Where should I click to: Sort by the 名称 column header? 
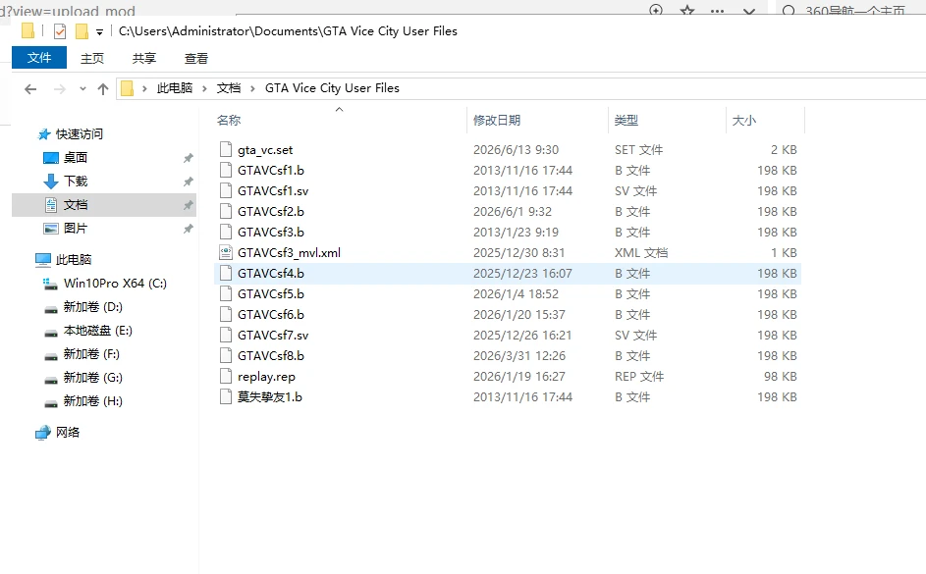click(229, 121)
